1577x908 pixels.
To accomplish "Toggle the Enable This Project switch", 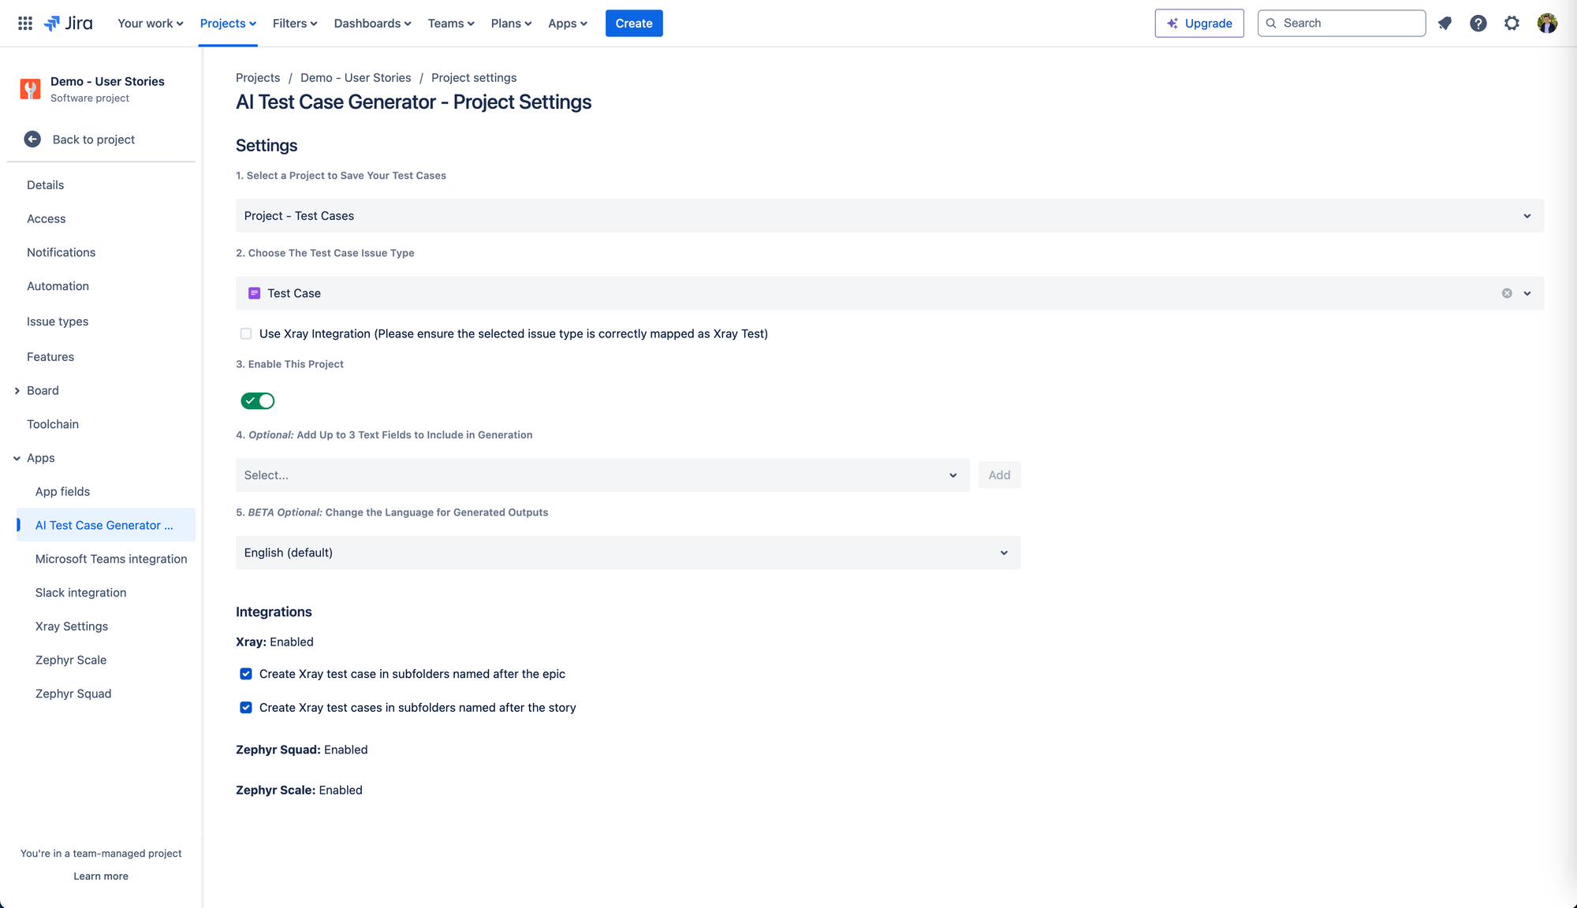I will 258,401.
